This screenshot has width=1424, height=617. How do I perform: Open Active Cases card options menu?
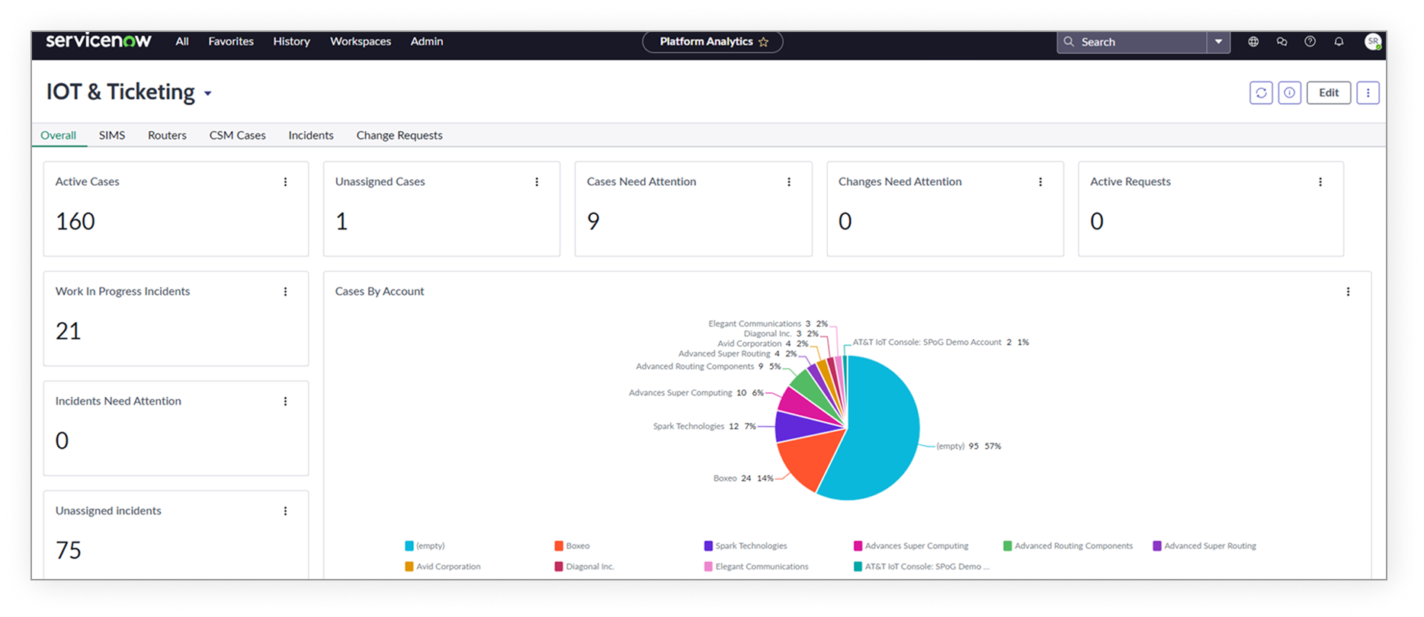285,182
